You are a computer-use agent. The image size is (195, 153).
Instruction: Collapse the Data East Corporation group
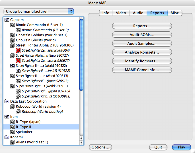(7, 101)
